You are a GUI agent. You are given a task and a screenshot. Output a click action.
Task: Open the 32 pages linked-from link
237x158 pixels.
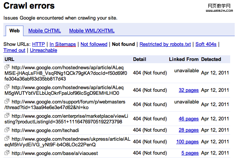click(189, 90)
